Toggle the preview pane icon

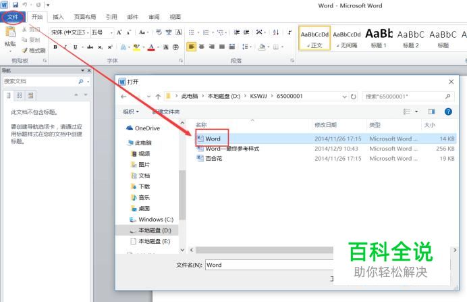click(x=431, y=111)
